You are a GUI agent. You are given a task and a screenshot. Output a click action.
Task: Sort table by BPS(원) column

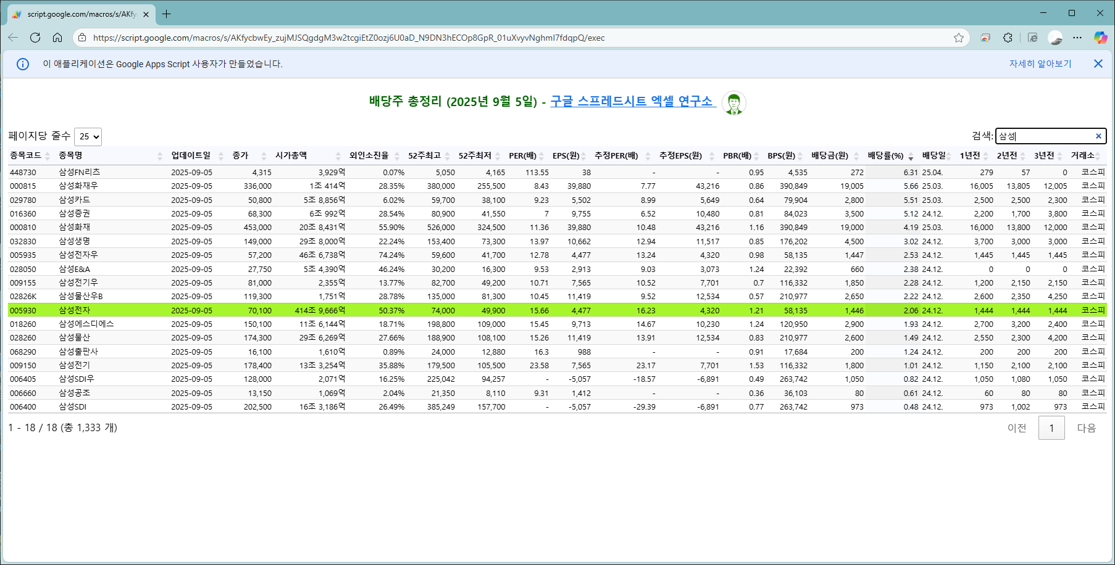pyautogui.click(x=785, y=155)
